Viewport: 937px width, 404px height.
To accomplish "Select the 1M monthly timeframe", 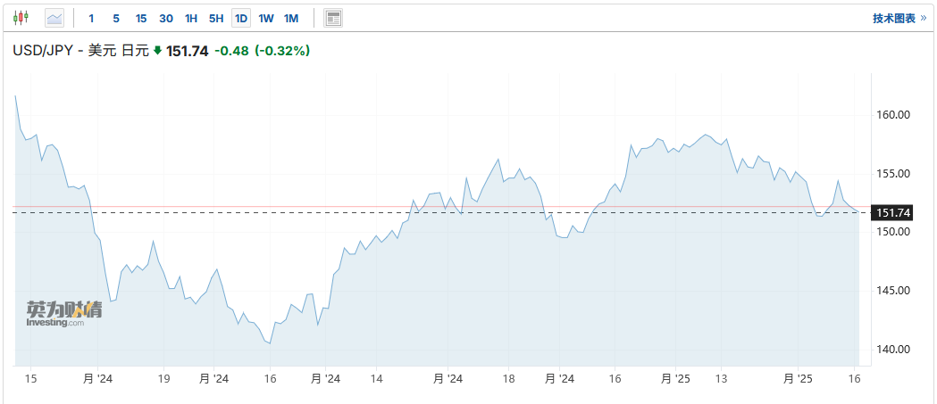I will [291, 18].
